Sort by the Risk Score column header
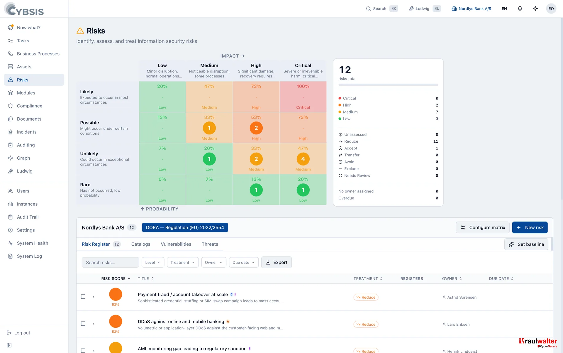Viewport: 563px width, 353px height. pos(116,278)
